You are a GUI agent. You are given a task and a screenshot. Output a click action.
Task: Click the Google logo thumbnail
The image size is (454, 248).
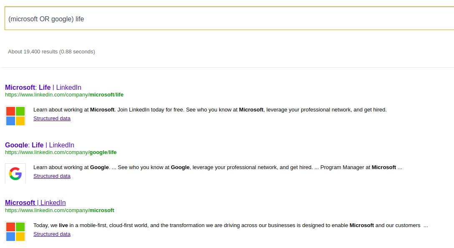pos(15,173)
